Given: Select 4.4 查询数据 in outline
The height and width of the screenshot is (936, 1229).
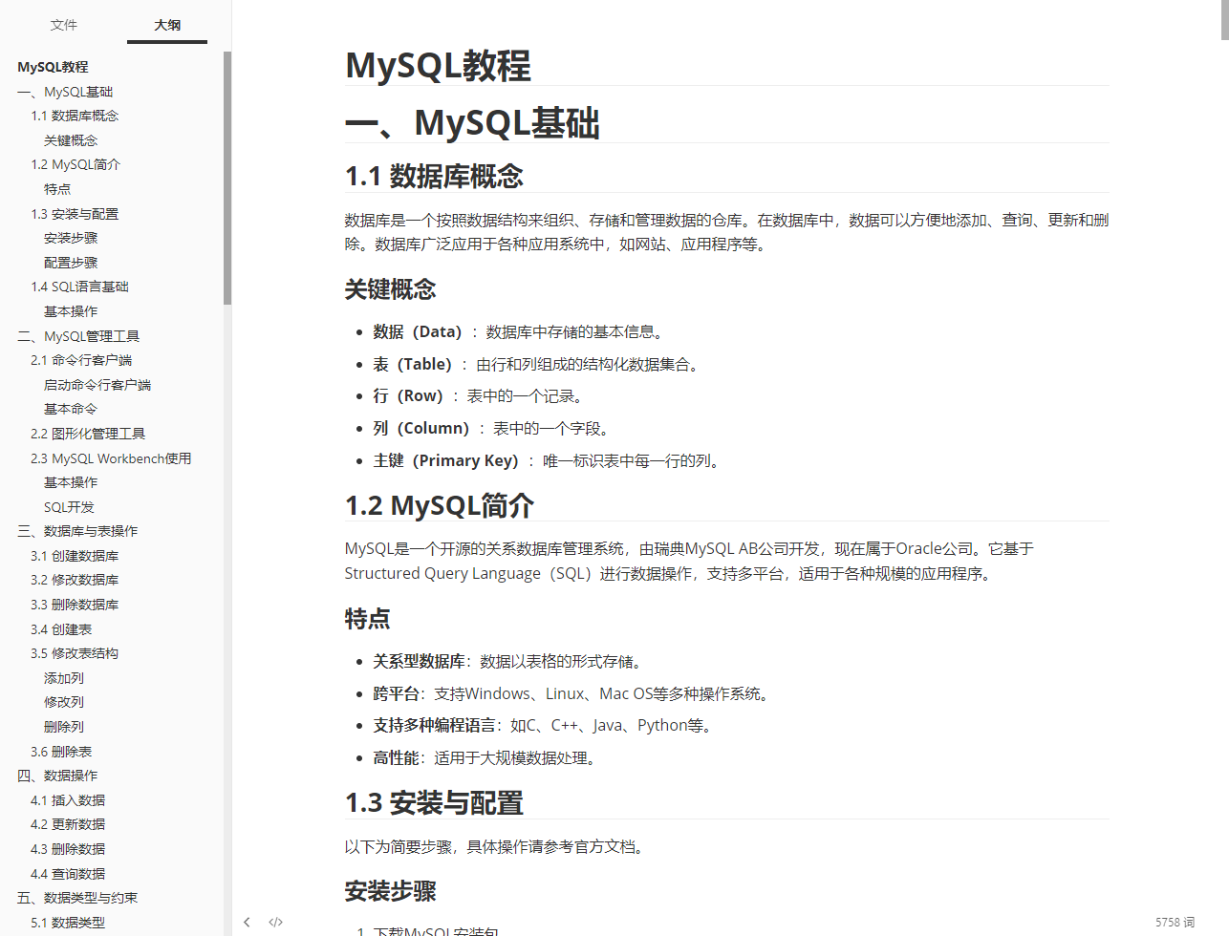Looking at the screenshot, I should (x=68, y=874).
